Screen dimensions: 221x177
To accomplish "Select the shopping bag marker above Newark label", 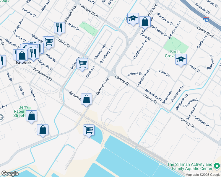I will [22, 56].
